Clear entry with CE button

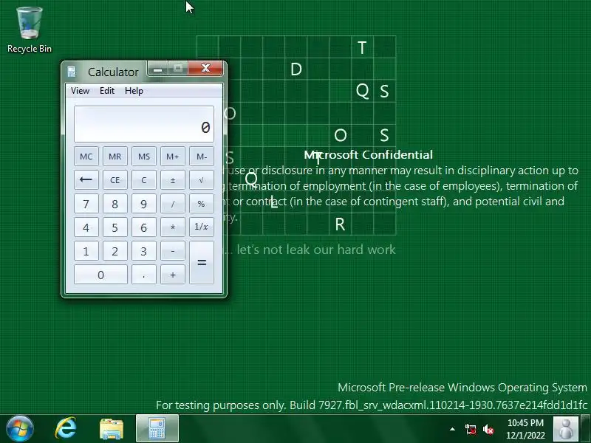(115, 180)
